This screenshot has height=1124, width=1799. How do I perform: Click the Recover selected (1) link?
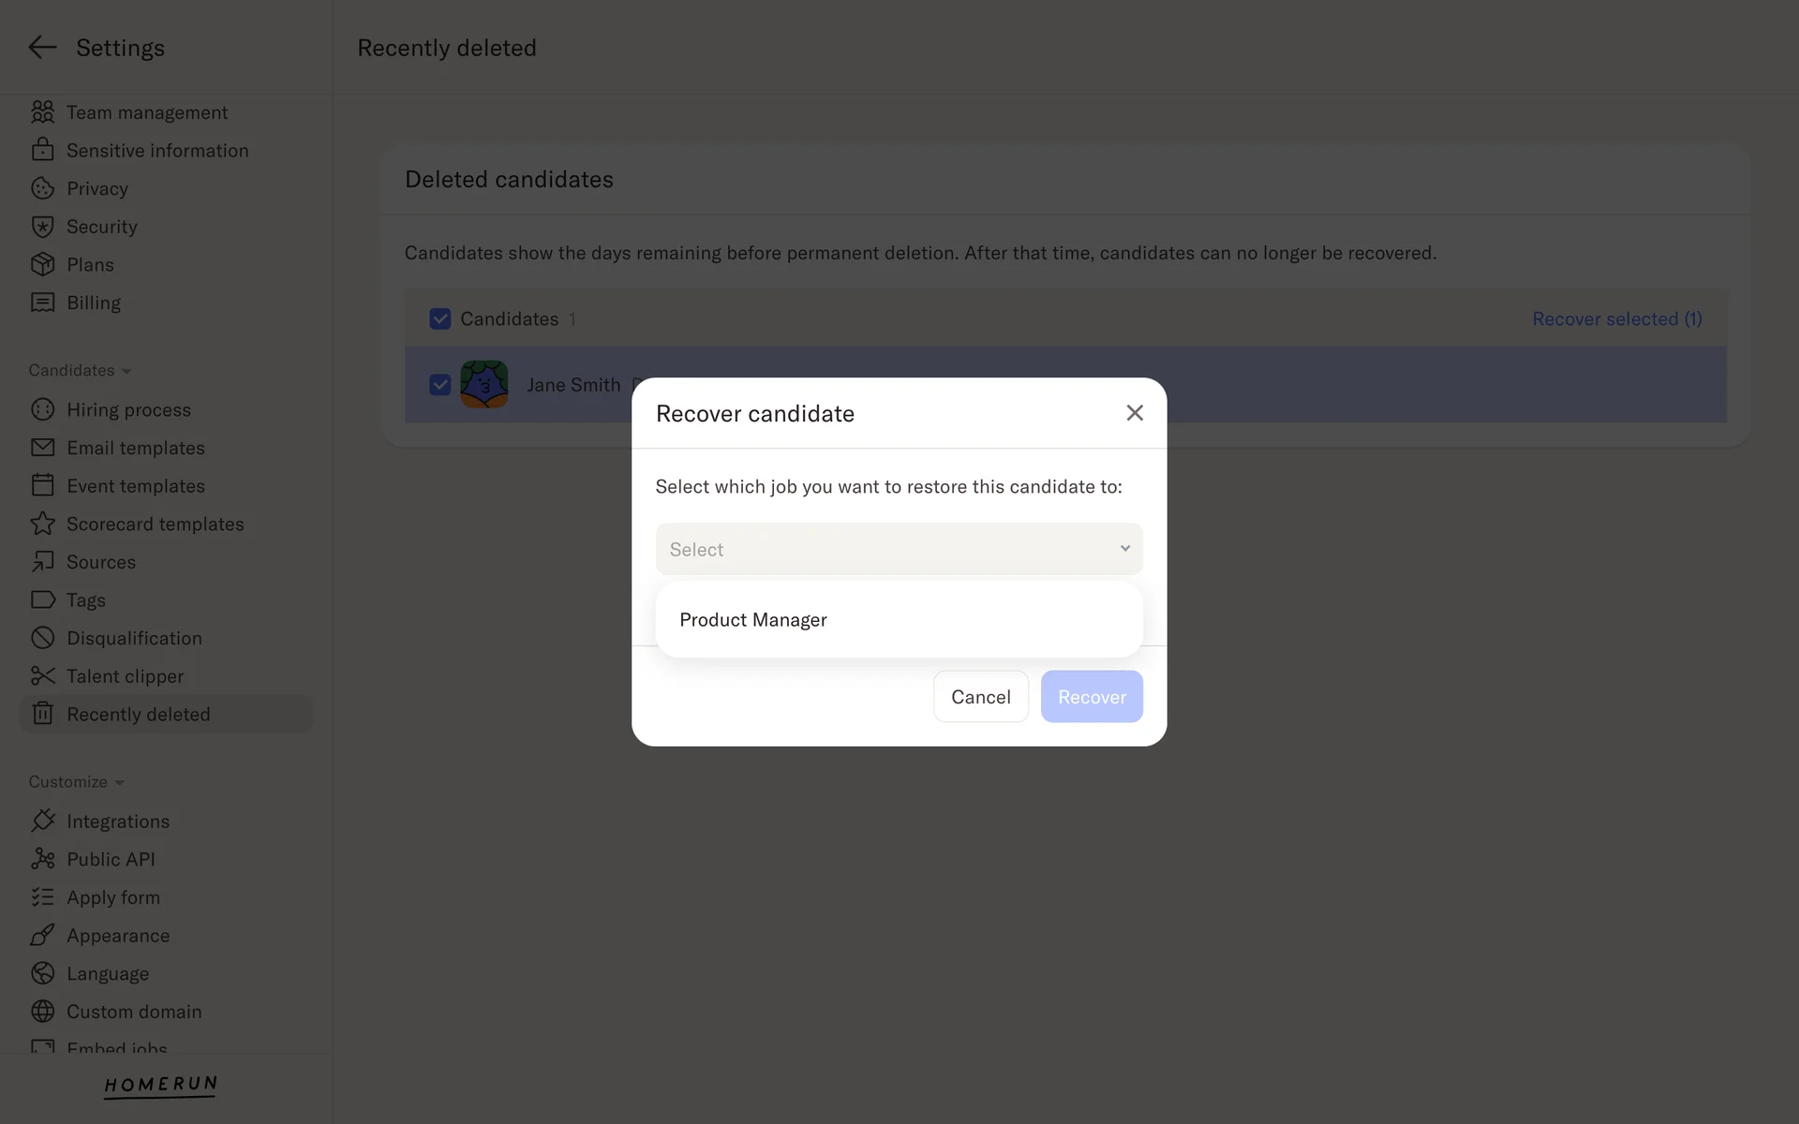(1616, 319)
